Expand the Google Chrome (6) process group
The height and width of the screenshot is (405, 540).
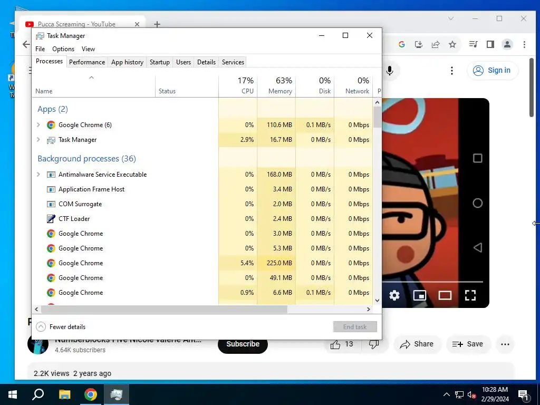click(38, 125)
